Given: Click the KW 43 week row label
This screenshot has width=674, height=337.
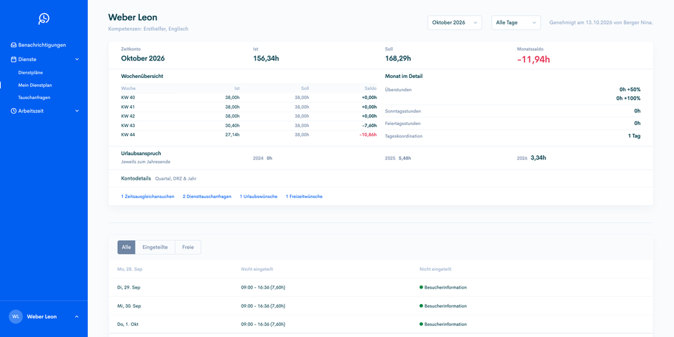Looking at the screenshot, I should [x=128, y=126].
